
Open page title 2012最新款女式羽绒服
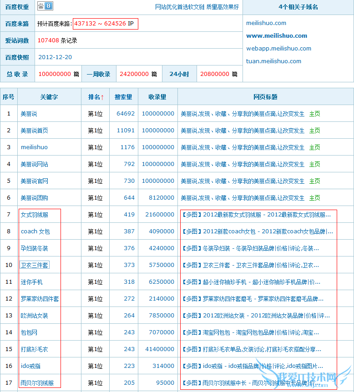tap(256, 215)
